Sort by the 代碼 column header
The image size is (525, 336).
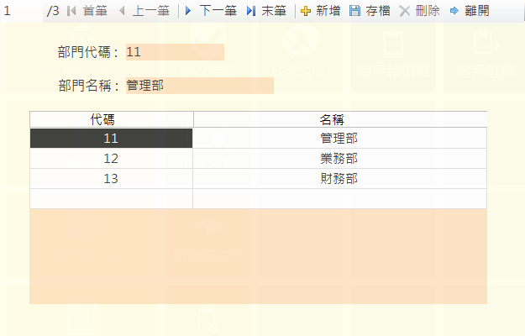(x=111, y=119)
